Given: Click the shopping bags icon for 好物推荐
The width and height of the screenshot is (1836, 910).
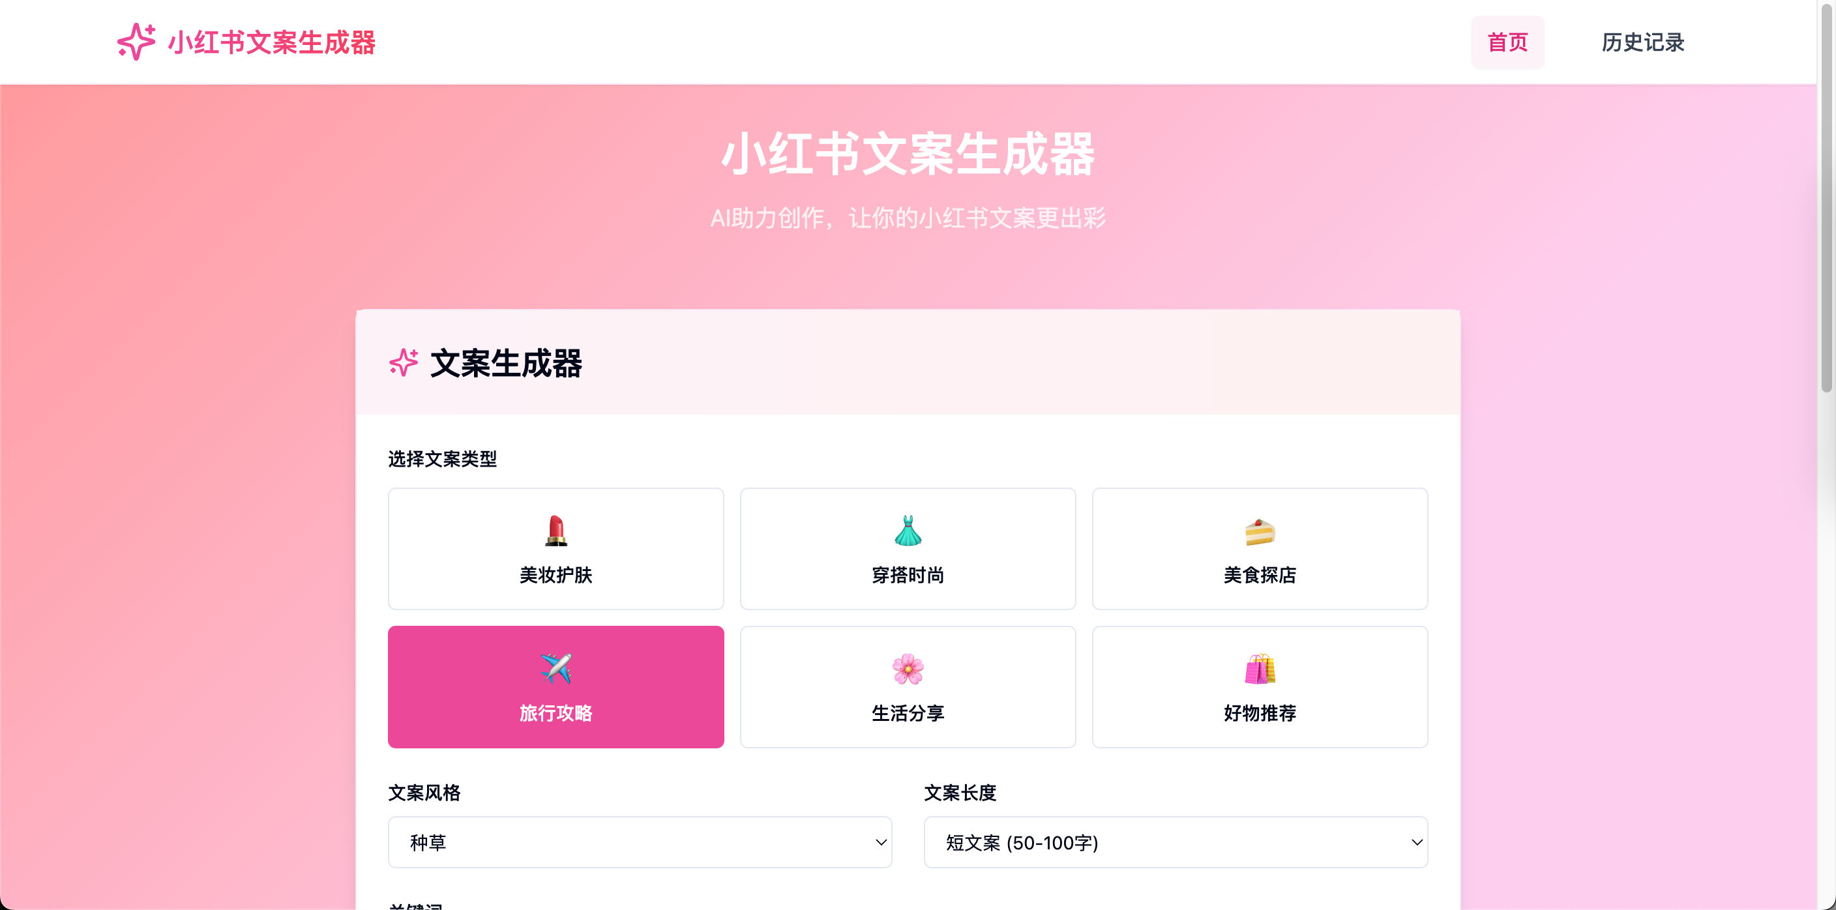Looking at the screenshot, I should [1260, 669].
